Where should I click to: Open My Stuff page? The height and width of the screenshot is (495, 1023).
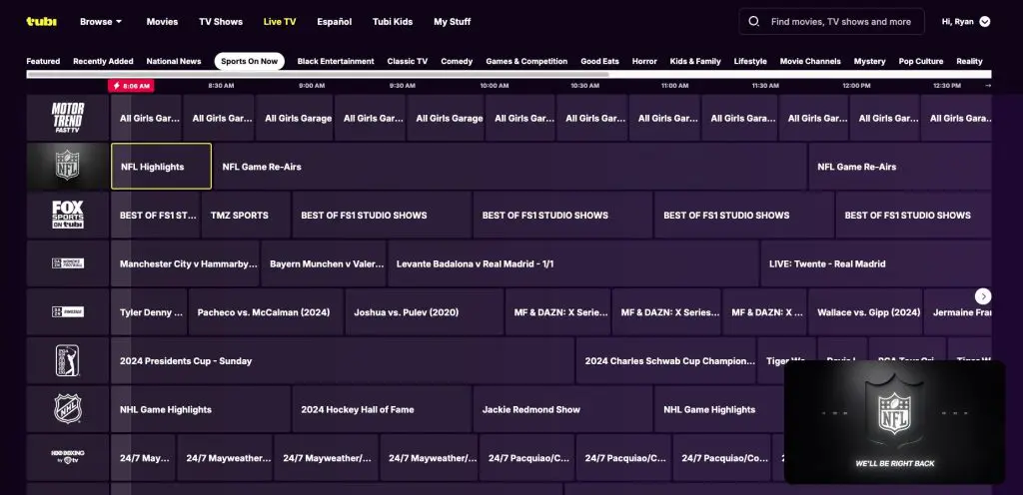[x=453, y=22]
